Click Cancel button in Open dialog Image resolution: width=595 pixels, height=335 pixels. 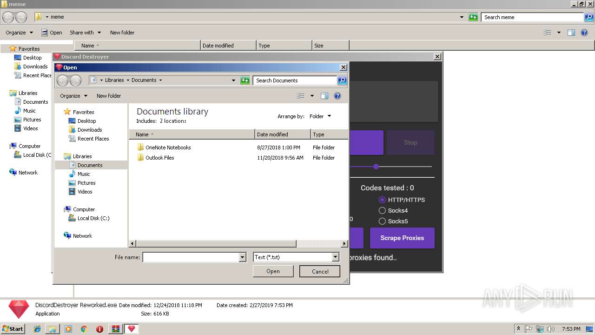(x=320, y=271)
